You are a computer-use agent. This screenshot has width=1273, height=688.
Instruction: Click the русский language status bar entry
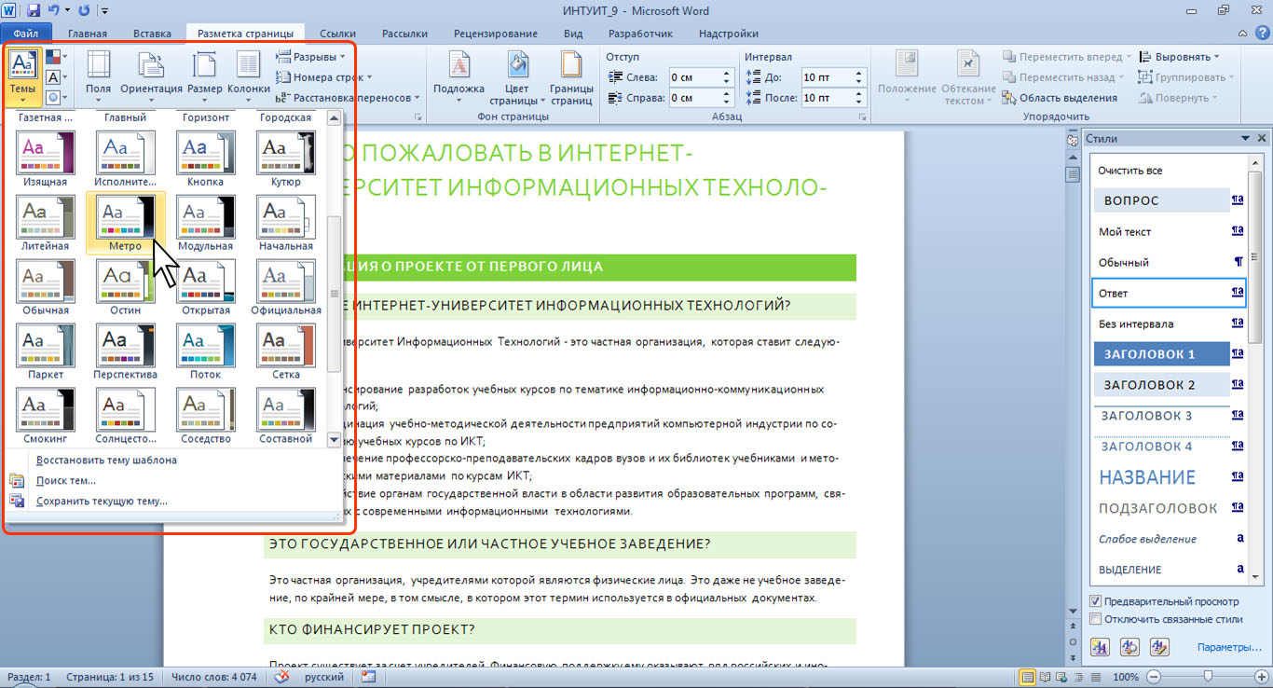tap(324, 677)
